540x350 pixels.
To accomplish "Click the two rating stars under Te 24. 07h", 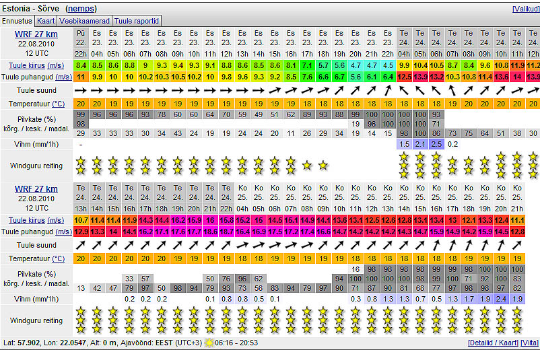I will click(452, 166).
